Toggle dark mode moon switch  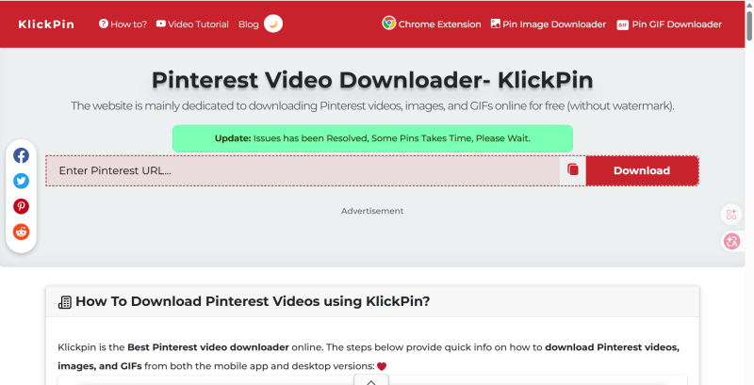[x=272, y=24]
